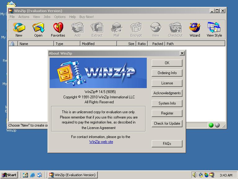Screen dimensions: 238x179
Task: Open the Help menu
Action: click(72, 17)
